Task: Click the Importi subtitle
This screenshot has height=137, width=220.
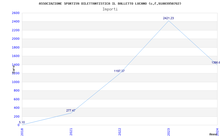Action: coord(110,9)
